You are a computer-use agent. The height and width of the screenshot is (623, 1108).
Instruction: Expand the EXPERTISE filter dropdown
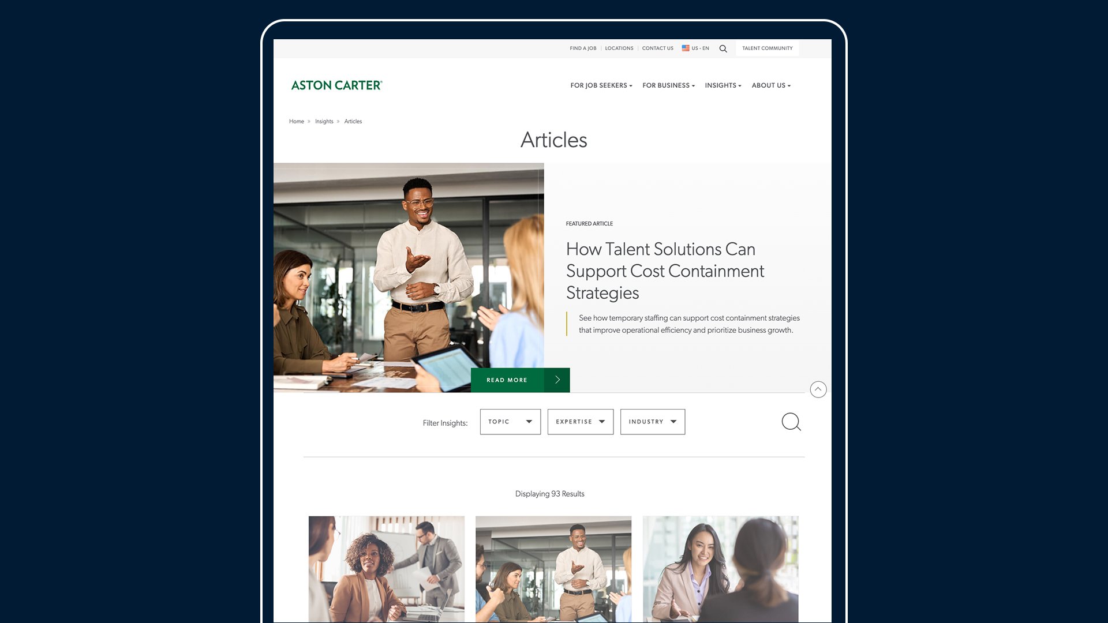[x=581, y=422]
